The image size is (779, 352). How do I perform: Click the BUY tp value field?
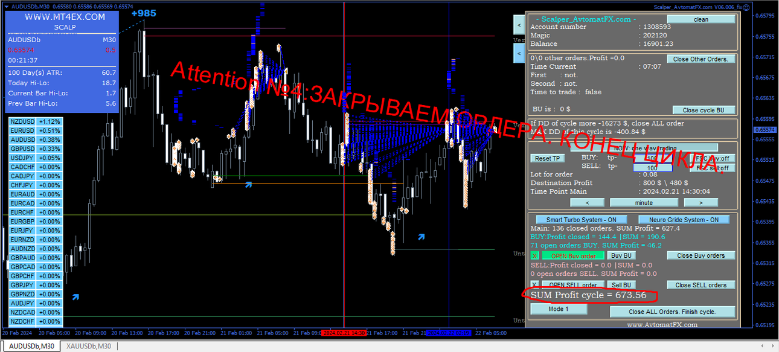pyautogui.click(x=652, y=158)
